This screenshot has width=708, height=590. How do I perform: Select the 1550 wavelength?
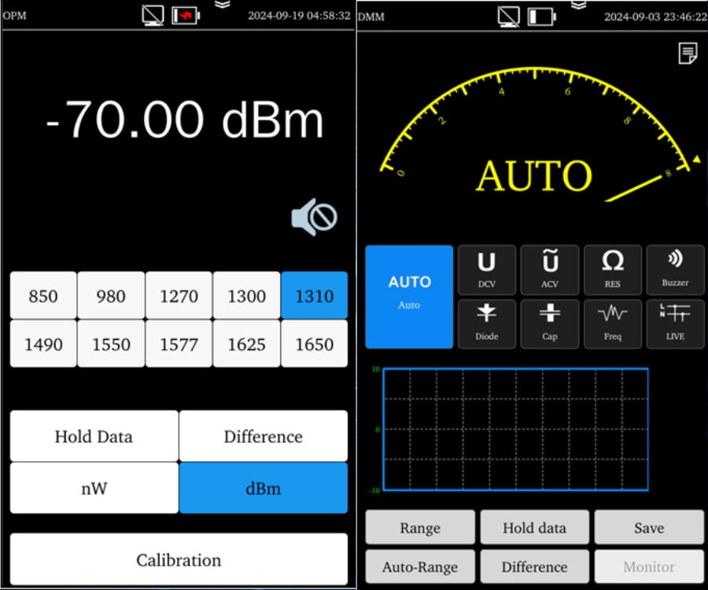click(x=111, y=344)
